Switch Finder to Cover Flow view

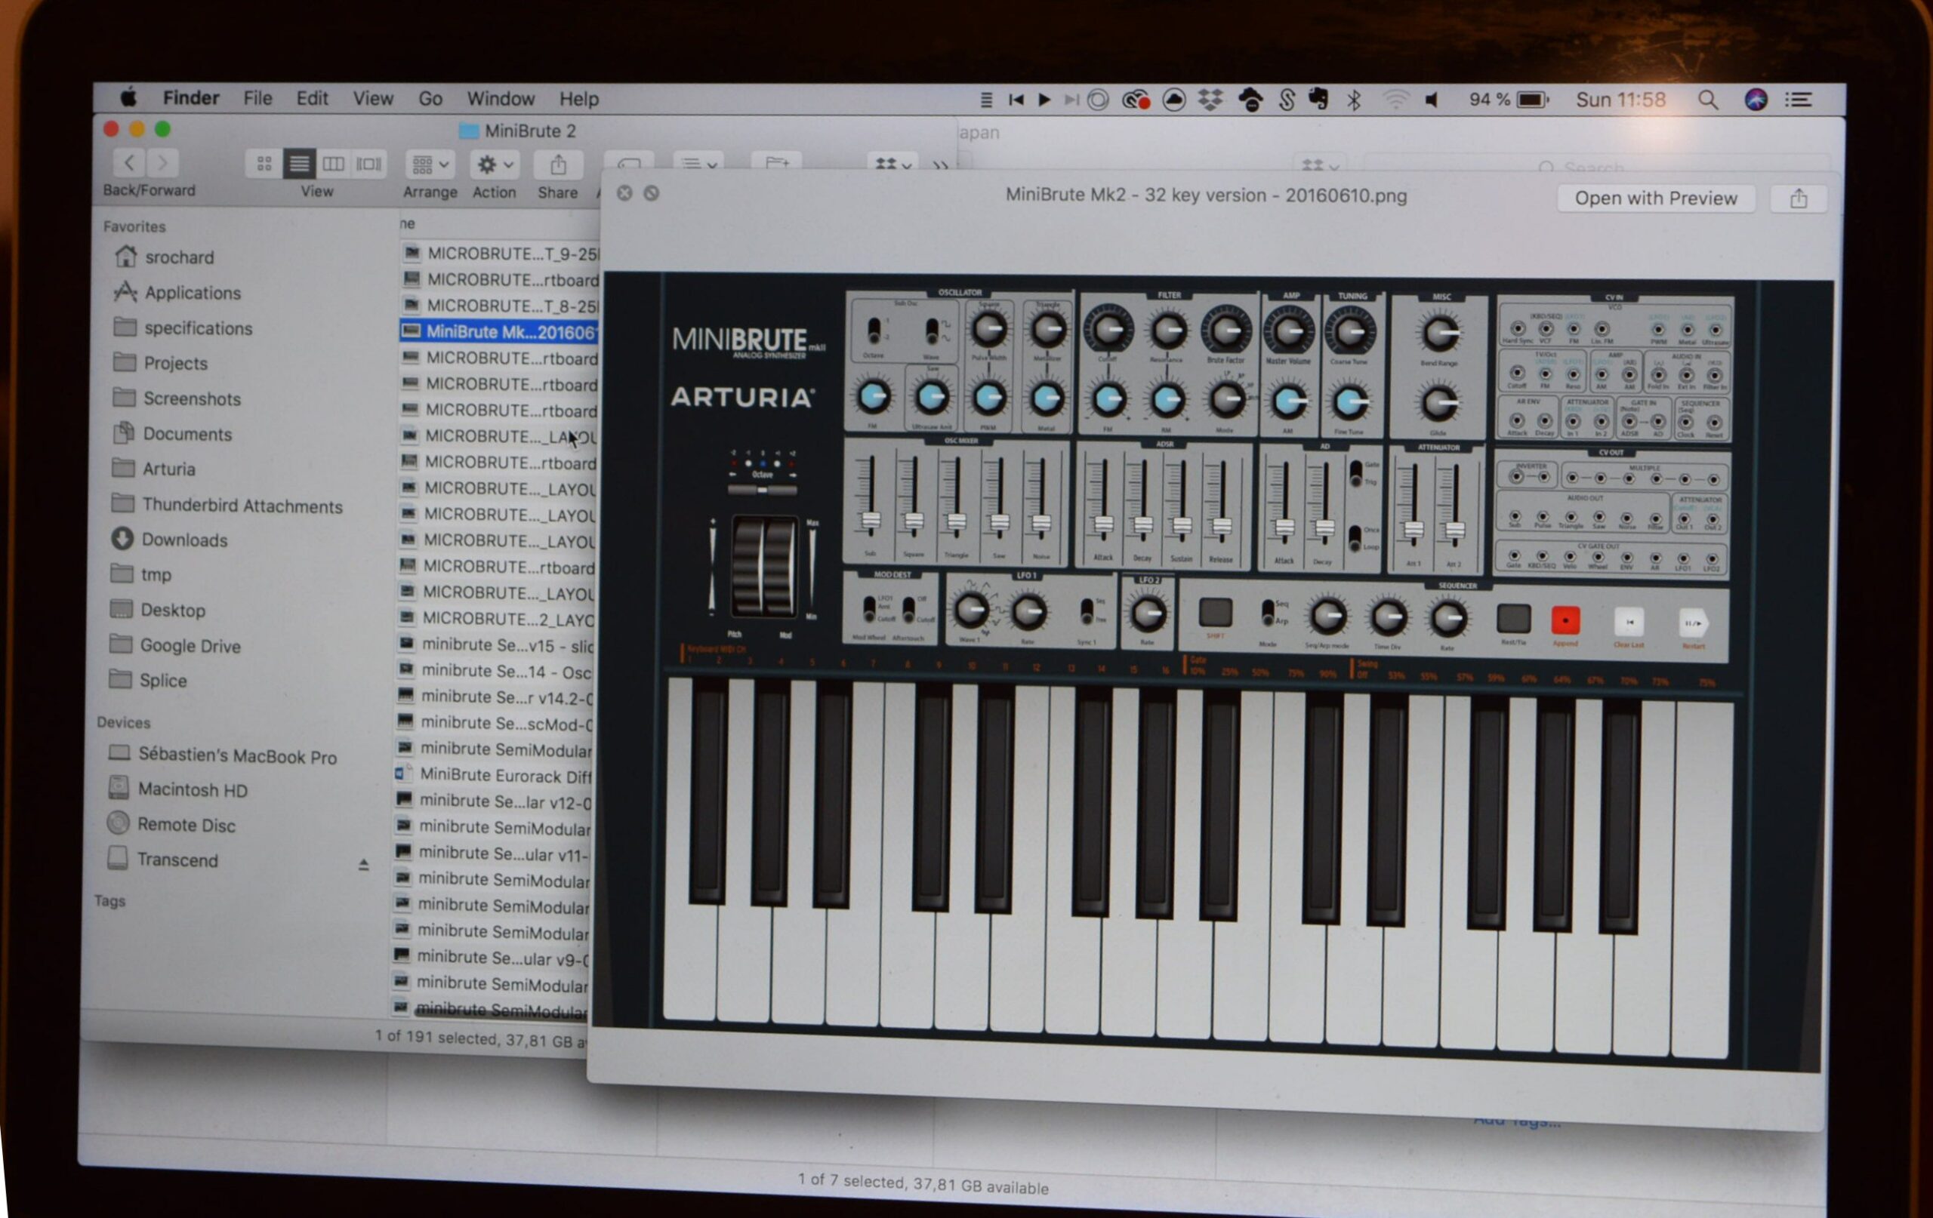(368, 165)
